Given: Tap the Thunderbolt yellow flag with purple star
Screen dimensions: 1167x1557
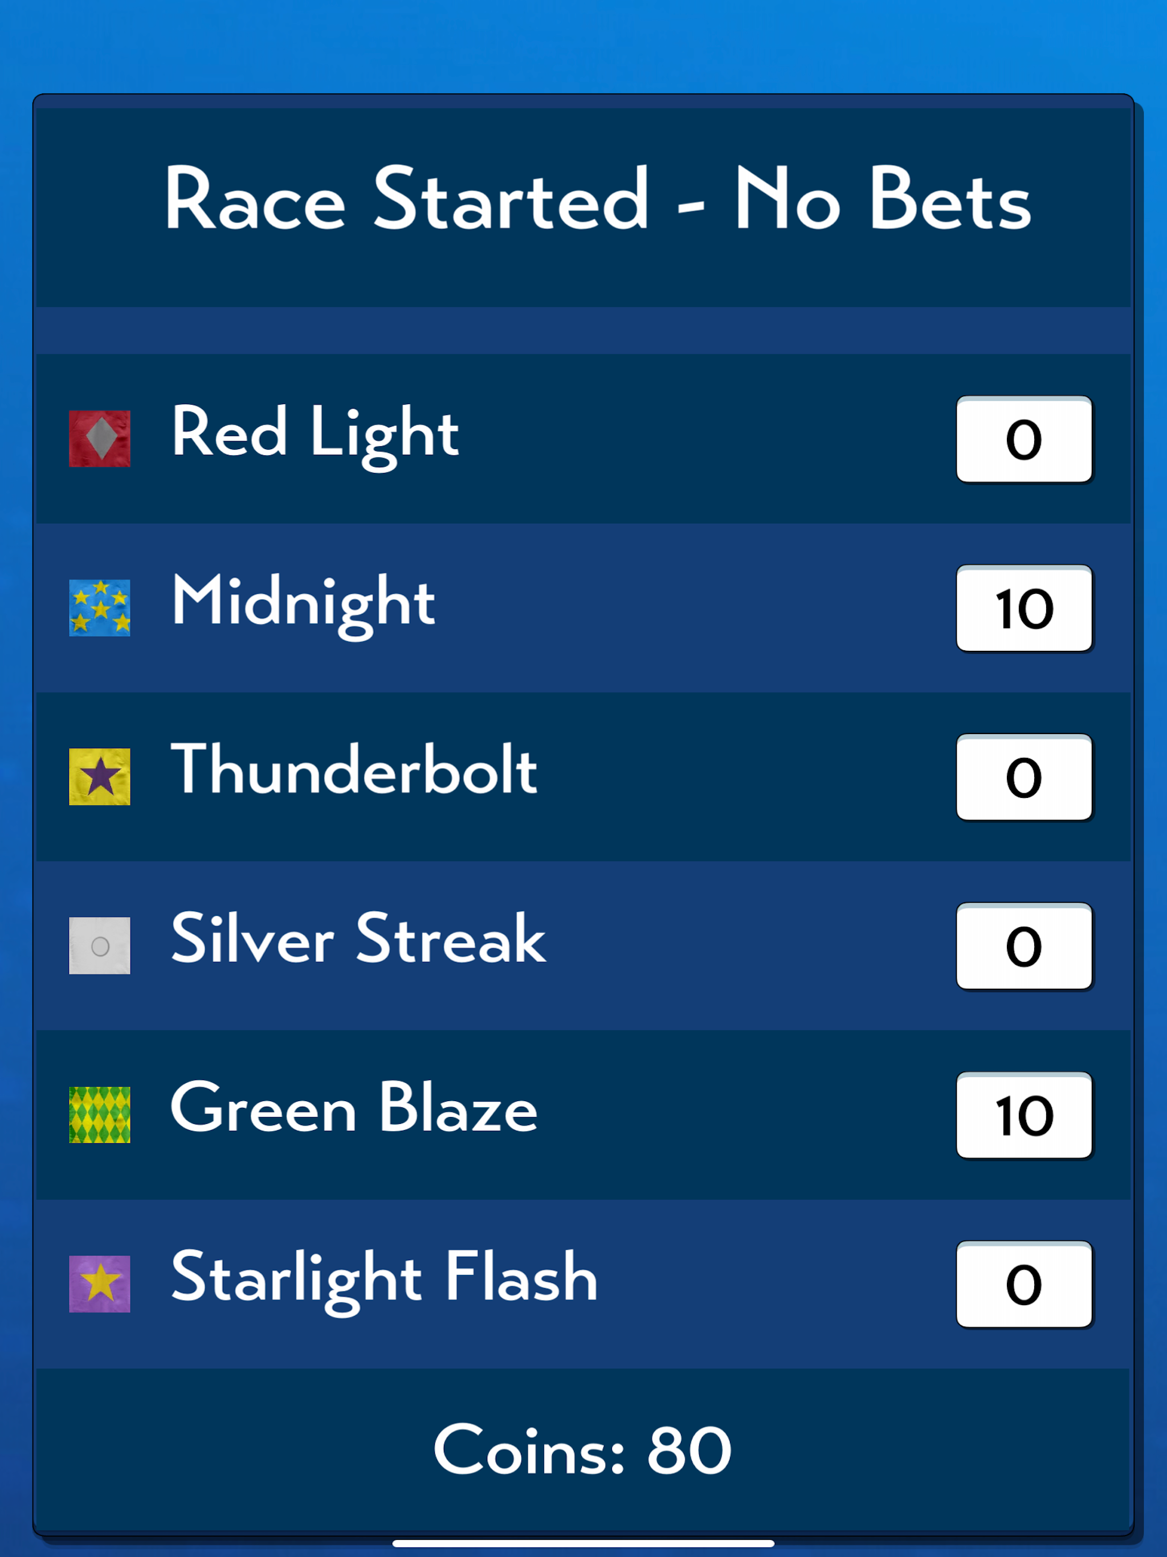Looking at the screenshot, I should pos(99,776).
